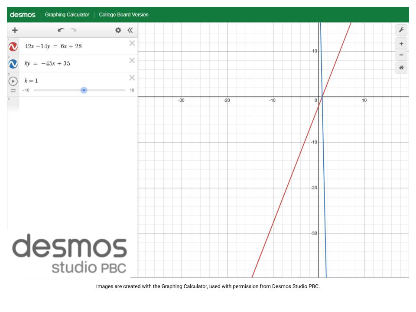Image resolution: width=416 pixels, height=312 pixels.
Task: Click the add item plus icon
Action: (15, 30)
